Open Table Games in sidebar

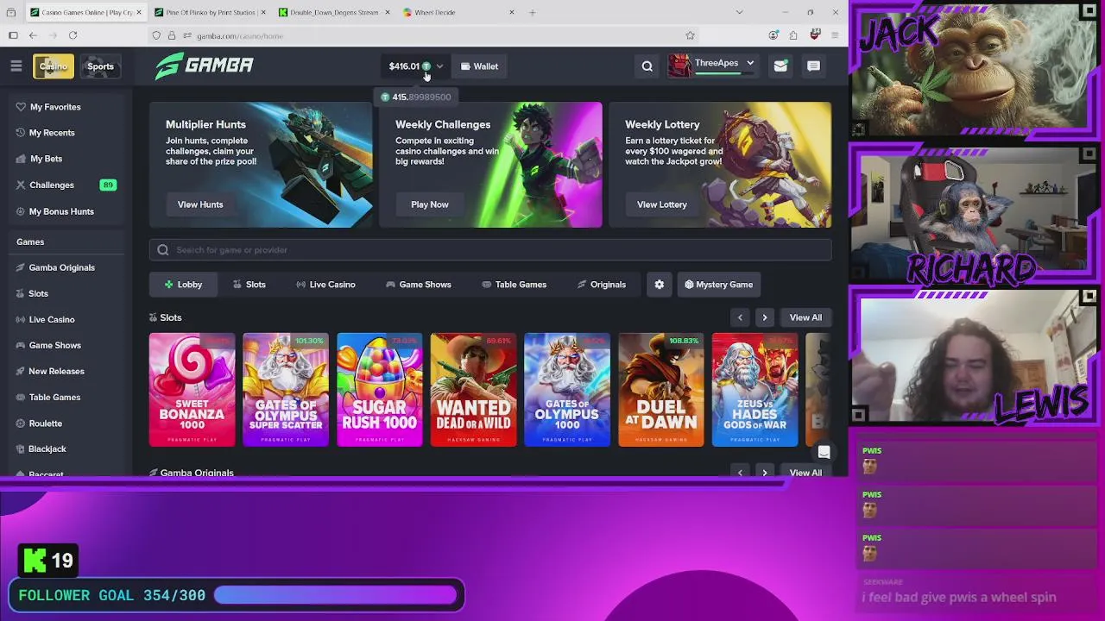click(54, 397)
